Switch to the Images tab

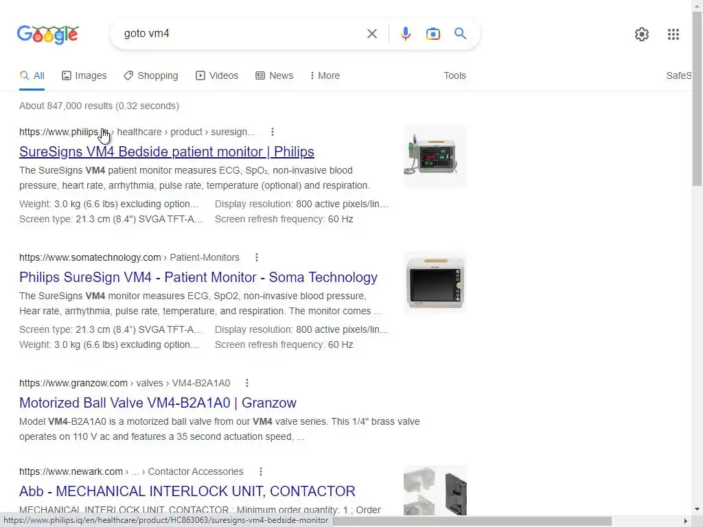coord(84,75)
